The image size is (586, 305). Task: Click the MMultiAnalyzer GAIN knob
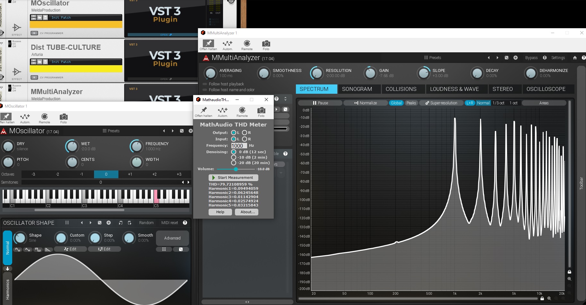(370, 73)
